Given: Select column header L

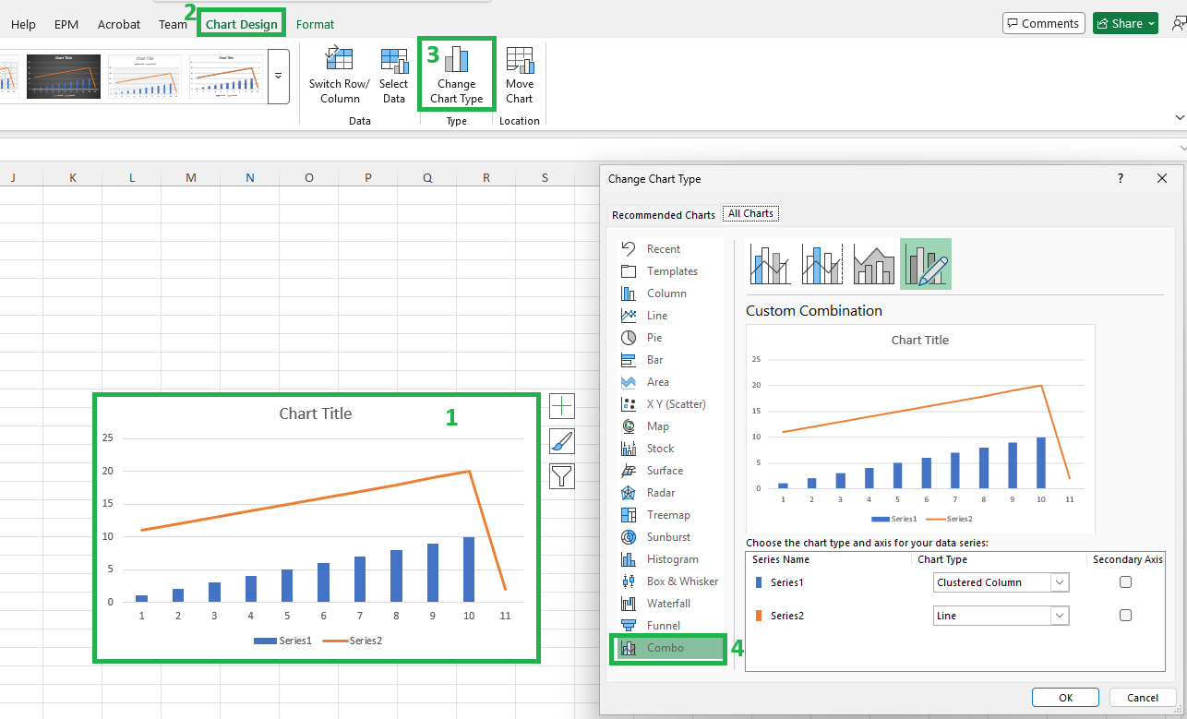Looking at the screenshot, I should (x=132, y=177).
